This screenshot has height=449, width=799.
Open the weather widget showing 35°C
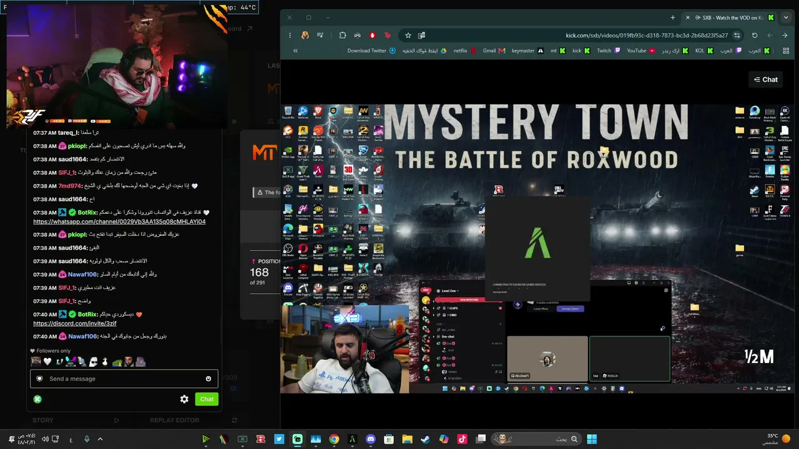776,439
